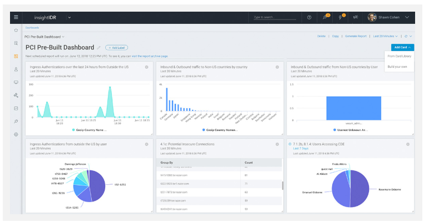
Task: Toggle the User legend on user traffic chart
Action: pyautogui.click(x=351, y=130)
